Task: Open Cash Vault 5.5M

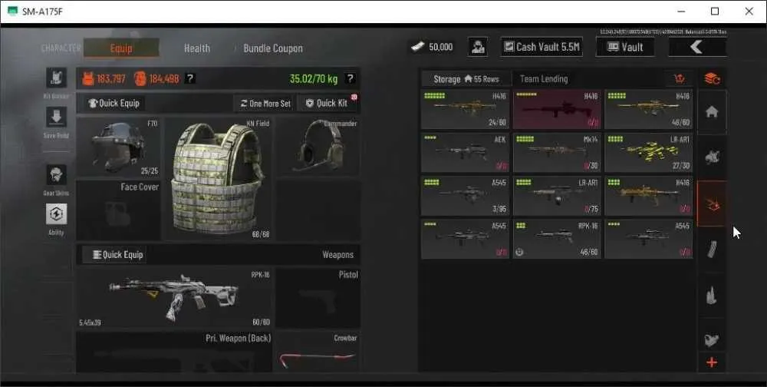Action: click(542, 47)
